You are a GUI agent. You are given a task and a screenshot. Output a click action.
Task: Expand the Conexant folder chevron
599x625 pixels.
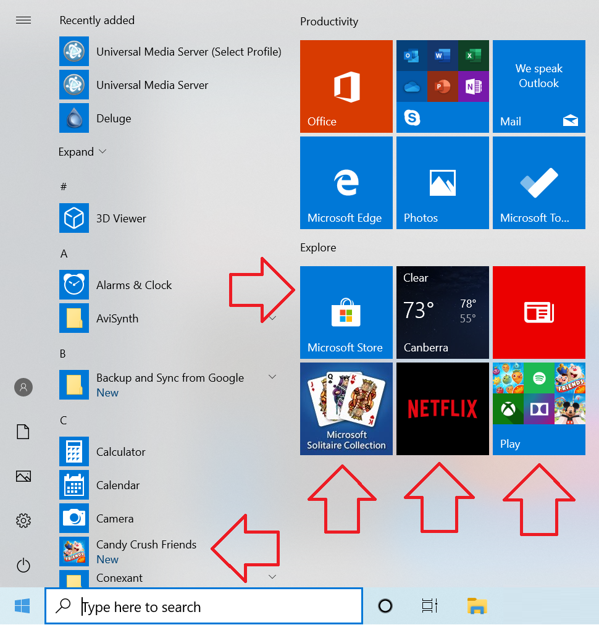pos(272,577)
